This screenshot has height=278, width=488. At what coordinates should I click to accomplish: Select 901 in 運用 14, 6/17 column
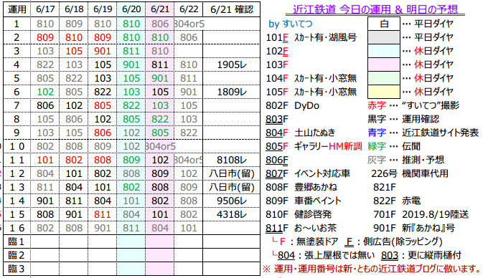45,201
